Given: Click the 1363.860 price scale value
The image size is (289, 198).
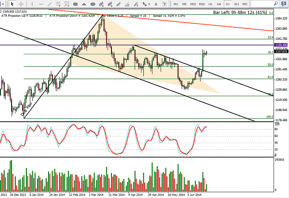Looking at the screenshot, I should point(281,29).
